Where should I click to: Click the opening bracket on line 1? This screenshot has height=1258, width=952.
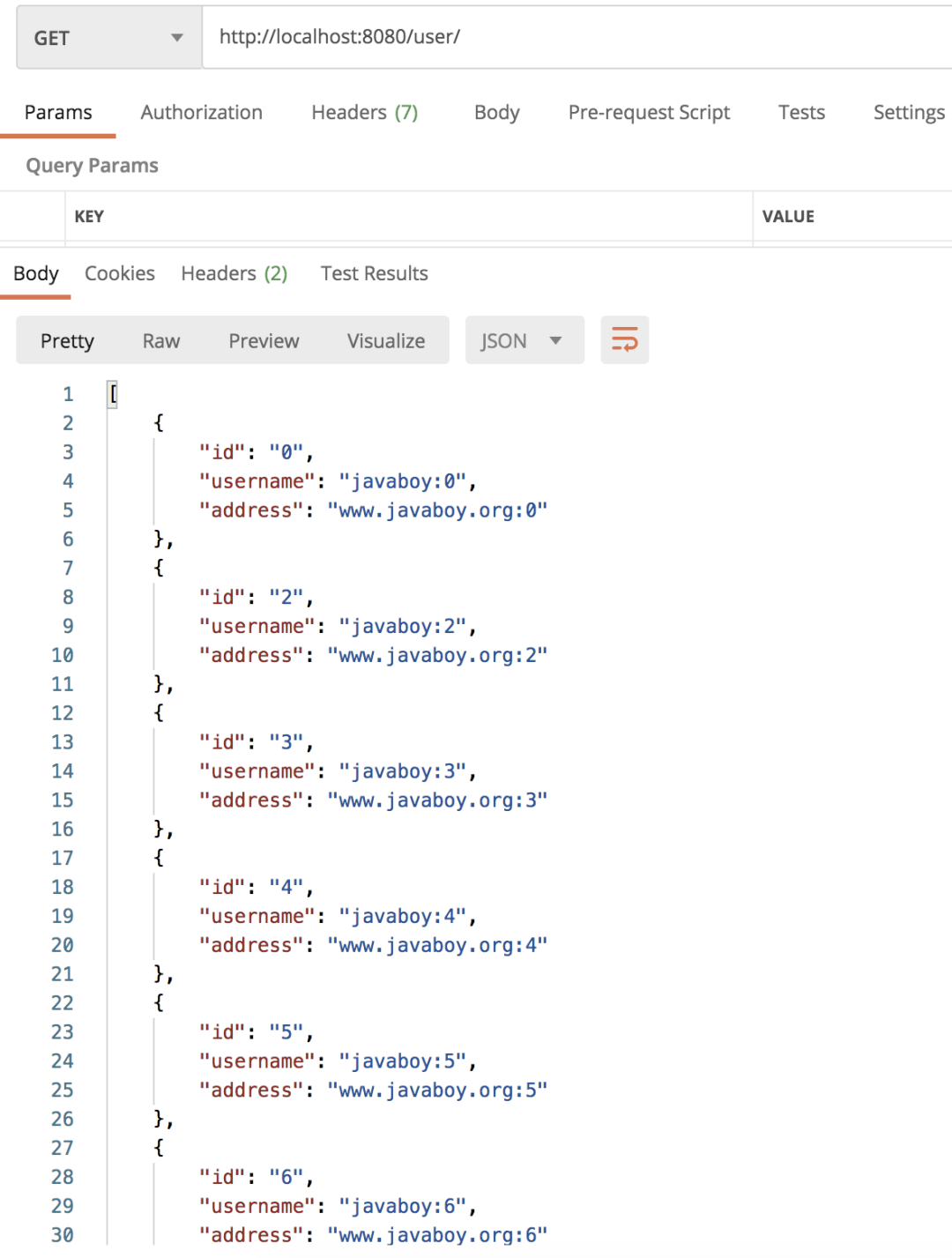(x=113, y=394)
